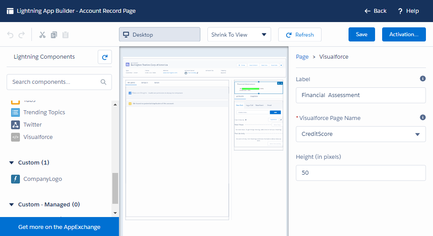Image resolution: width=433 pixels, height=236 pixels.
Task: Show info tooltip for Label field
Action: point(422,79)
